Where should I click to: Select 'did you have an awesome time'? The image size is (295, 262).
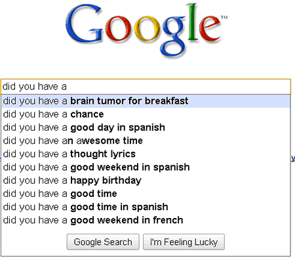146,141
